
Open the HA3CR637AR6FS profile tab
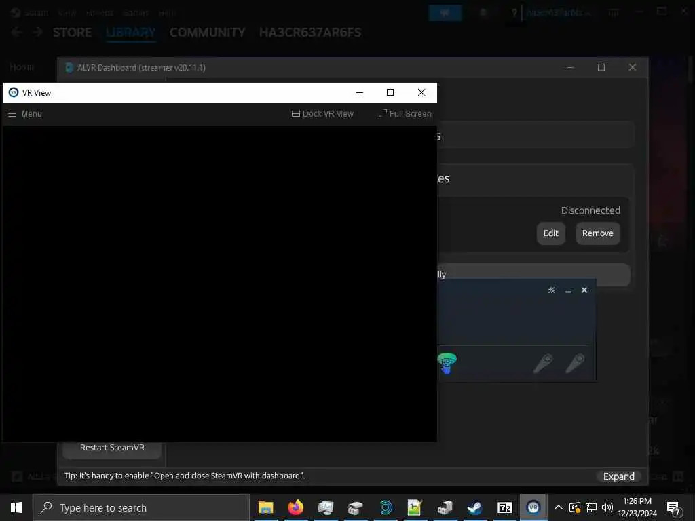(x=310, y=33)
